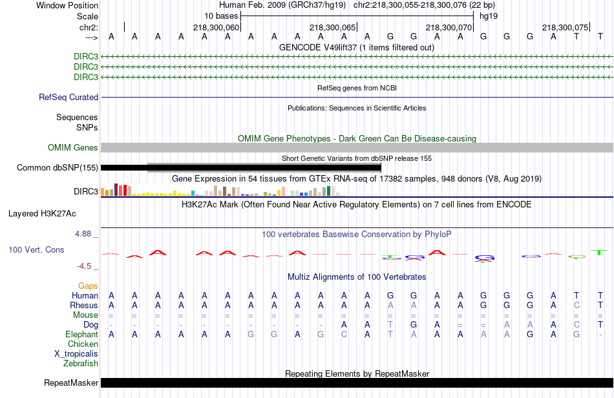The image size is (614, 398).
Task: Click the C base in the Rhesus row
Action: [x=577, y=305]
